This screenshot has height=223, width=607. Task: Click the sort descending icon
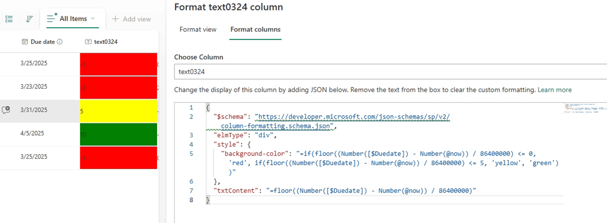29,19
